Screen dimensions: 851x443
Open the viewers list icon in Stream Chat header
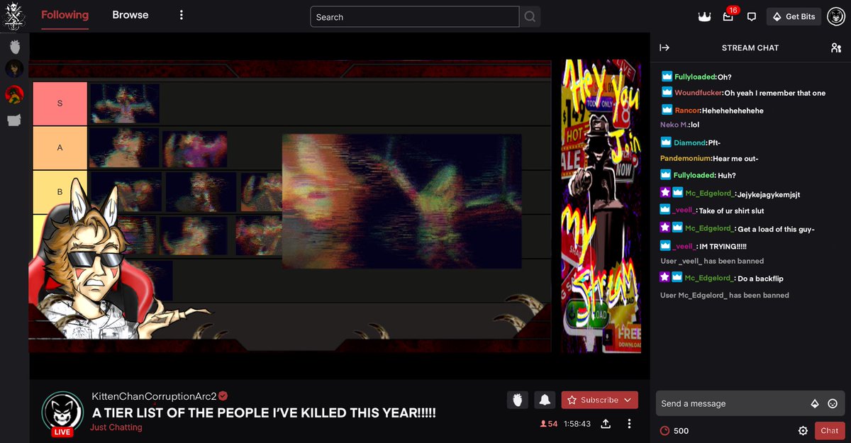pyautogui.click(x=835, y=47)
